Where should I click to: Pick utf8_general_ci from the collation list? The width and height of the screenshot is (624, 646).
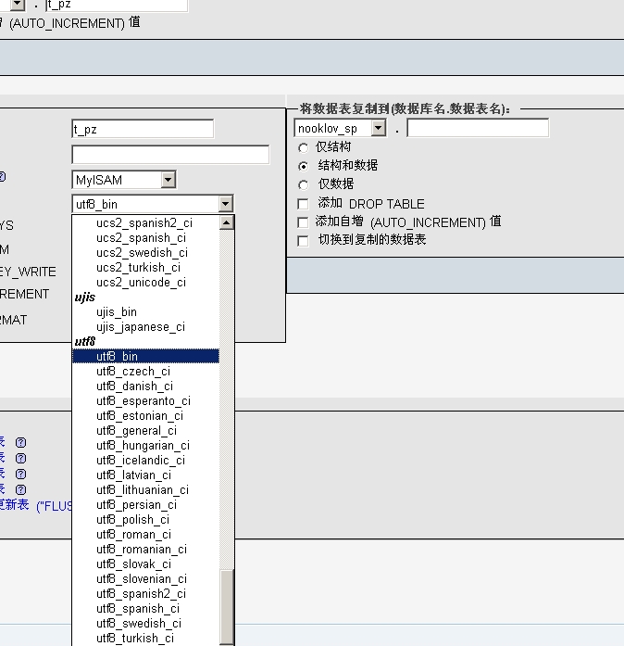tap(136, 431)
